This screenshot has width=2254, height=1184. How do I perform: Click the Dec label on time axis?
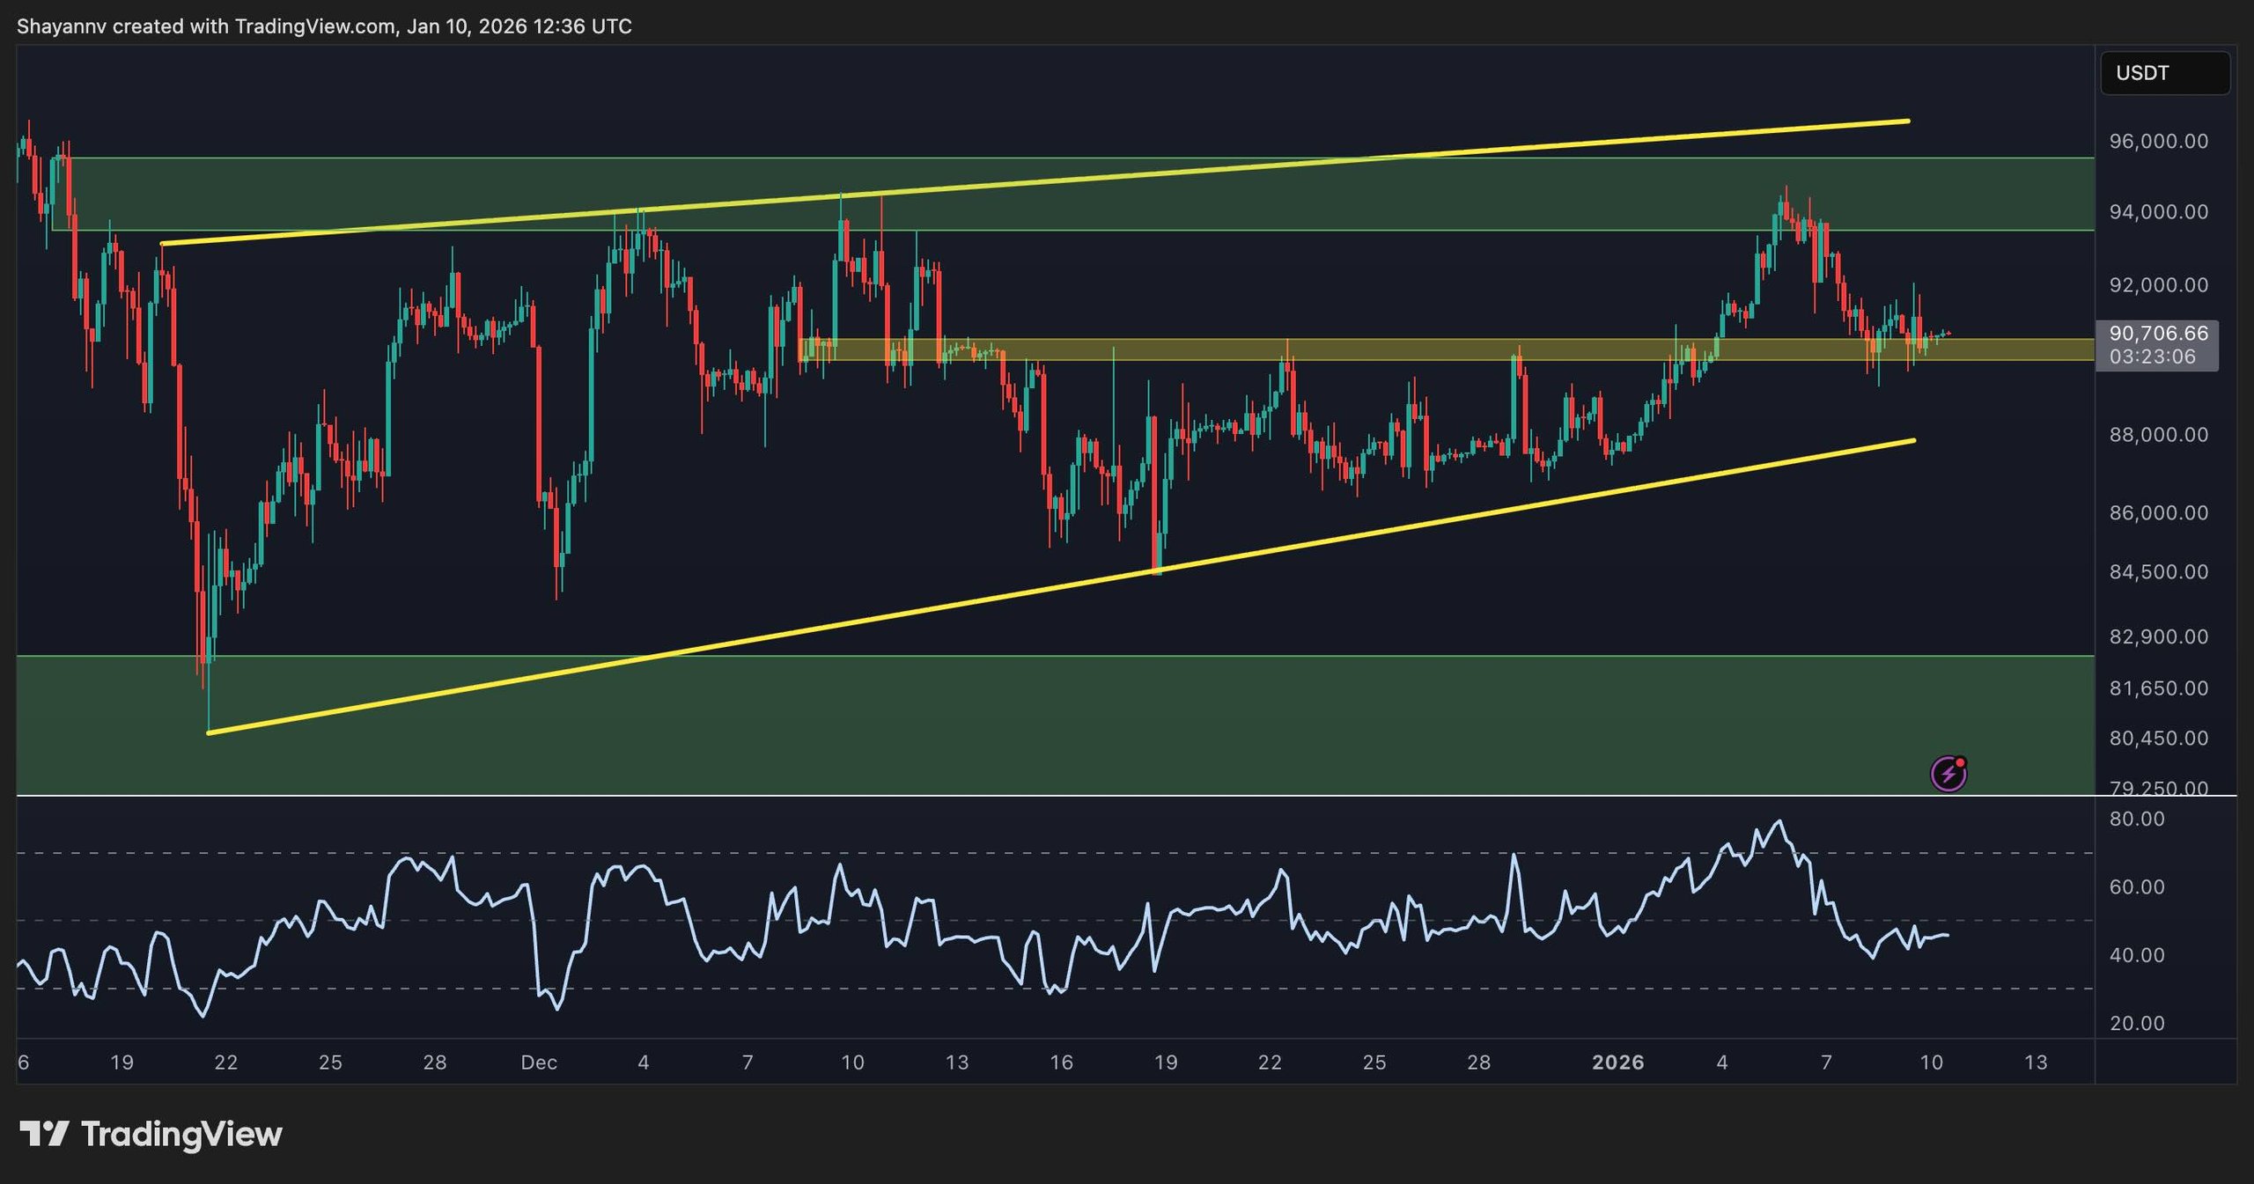[x=539, y=1063]
